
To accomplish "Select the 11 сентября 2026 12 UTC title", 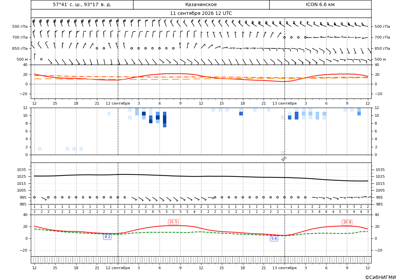I will [x=201, y=14].
